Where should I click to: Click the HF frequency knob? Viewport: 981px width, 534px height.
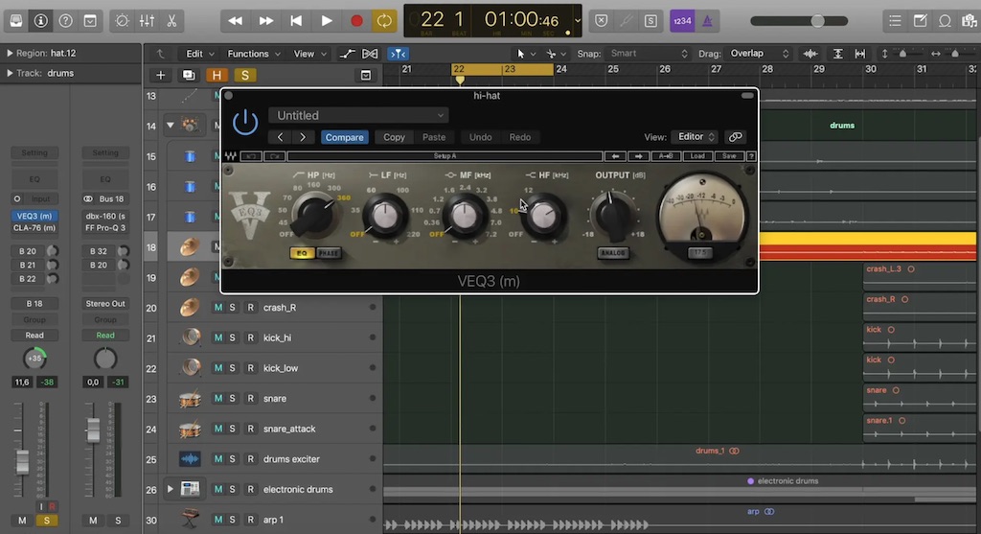coord(543,217)
